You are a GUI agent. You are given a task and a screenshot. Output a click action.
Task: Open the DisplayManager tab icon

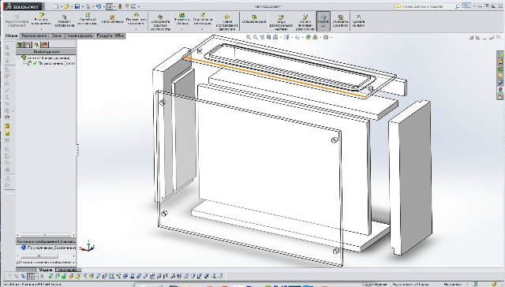coord(45,45)
